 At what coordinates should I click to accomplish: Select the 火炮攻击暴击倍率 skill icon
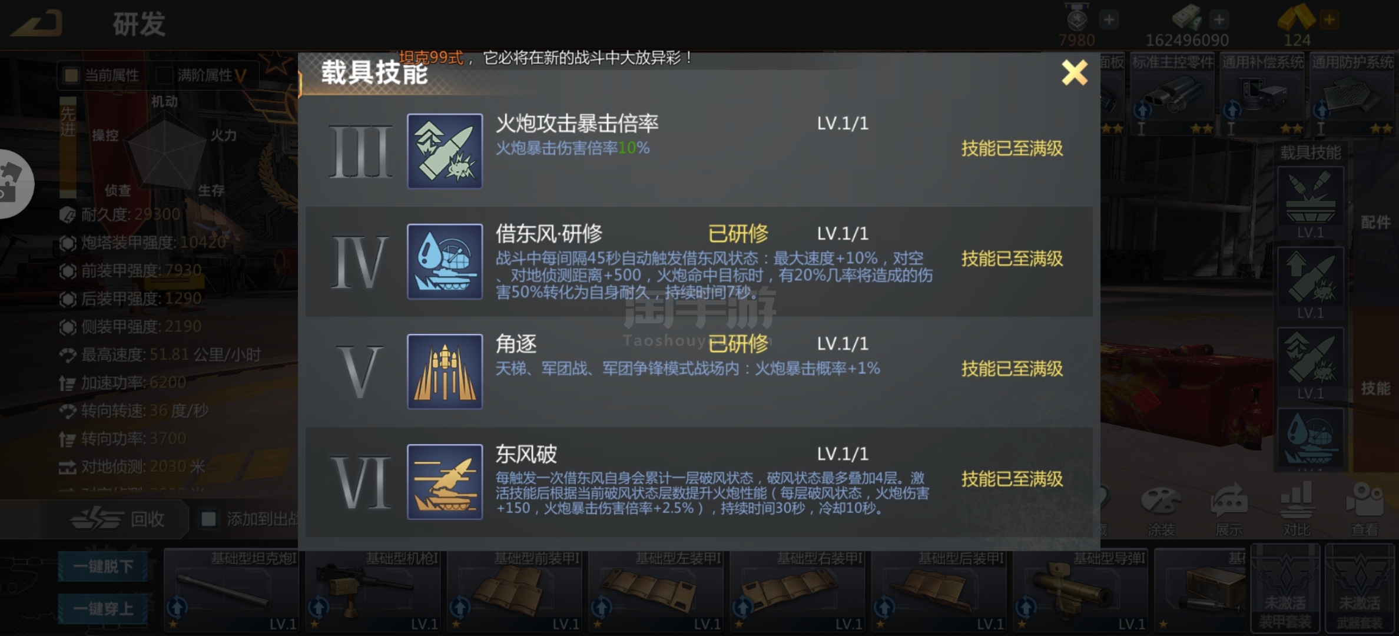(445, 151)
